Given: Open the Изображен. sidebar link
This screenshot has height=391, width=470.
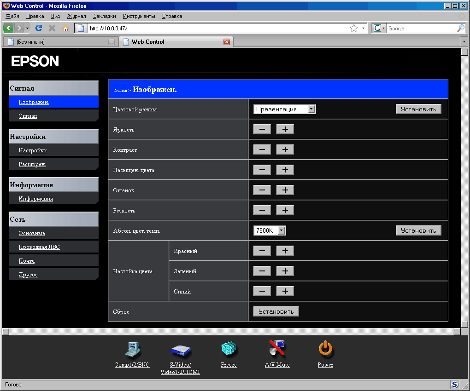Looking at the screenshot, I should [x=34, y=102].
